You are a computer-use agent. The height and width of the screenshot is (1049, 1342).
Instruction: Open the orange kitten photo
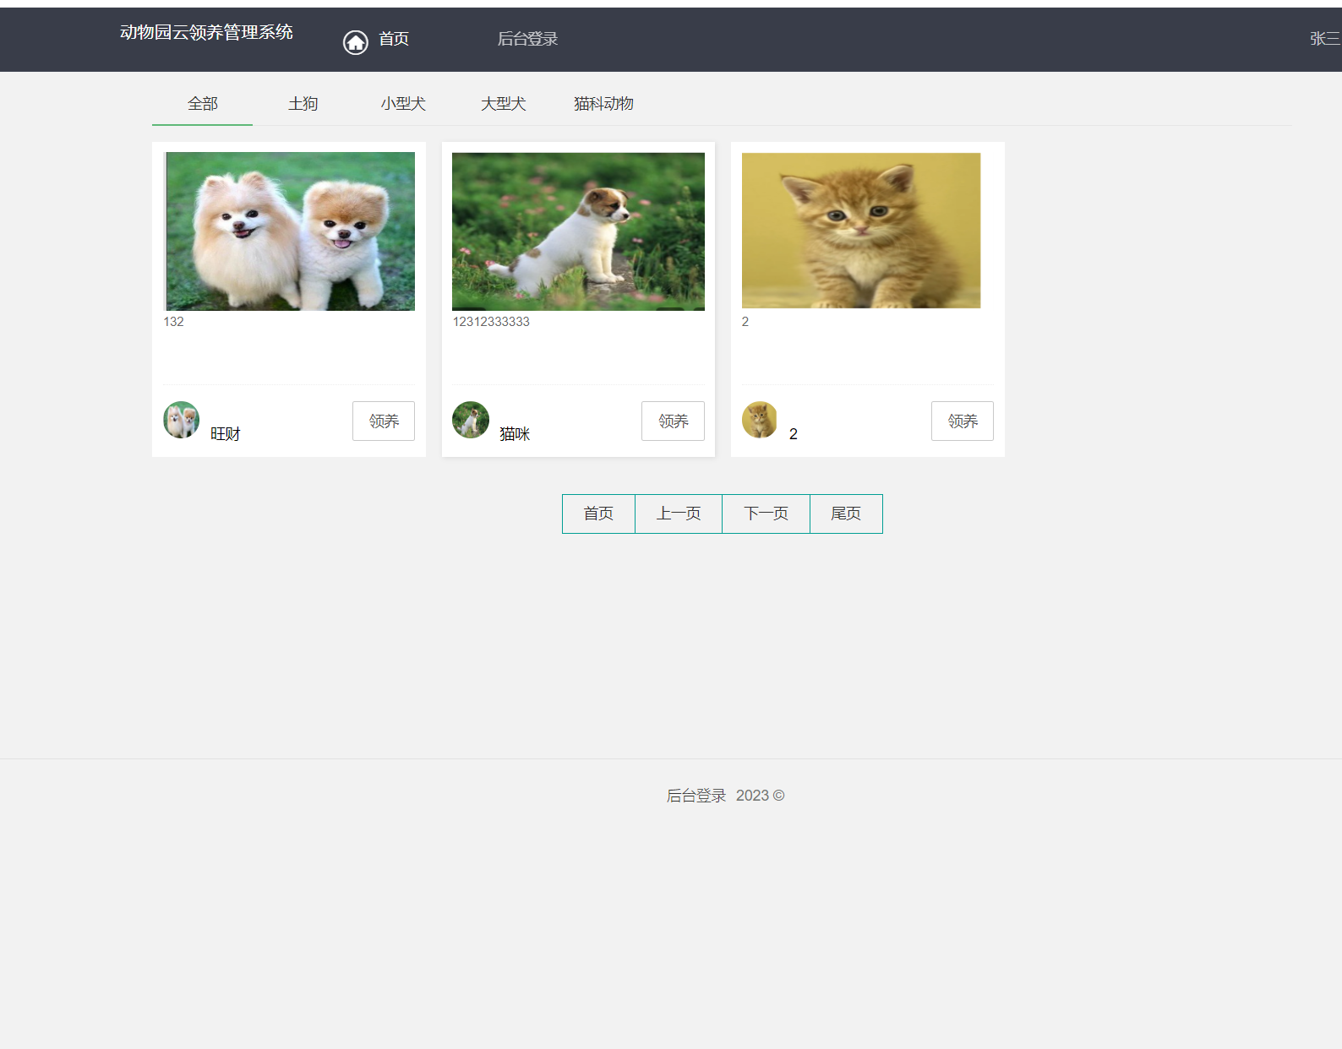[x=860, y=231]
